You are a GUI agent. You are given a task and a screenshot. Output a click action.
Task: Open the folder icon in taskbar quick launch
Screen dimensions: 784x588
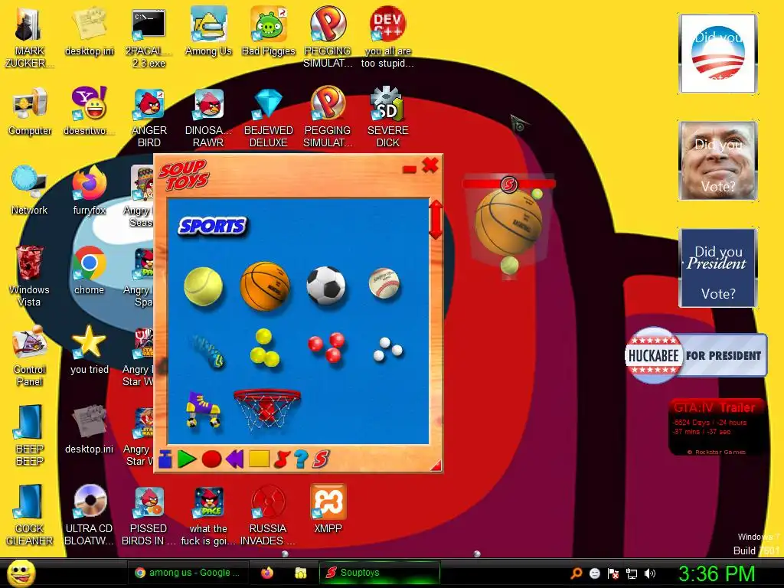[300, 573]
